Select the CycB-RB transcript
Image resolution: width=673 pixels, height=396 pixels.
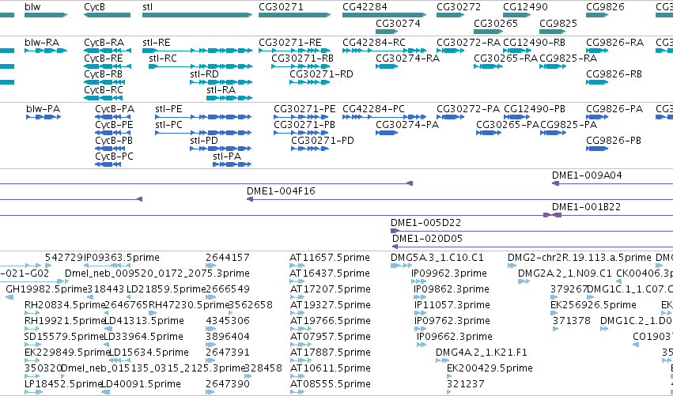[x=103, y=82]
